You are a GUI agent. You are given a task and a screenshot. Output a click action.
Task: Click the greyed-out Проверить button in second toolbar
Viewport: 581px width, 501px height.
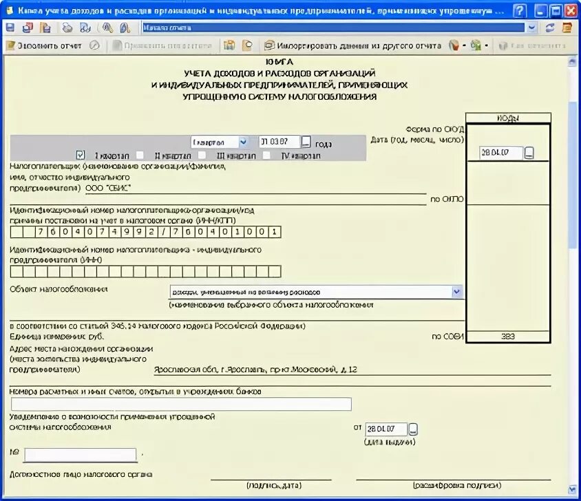pyautogui.click(x=162, y=45)
